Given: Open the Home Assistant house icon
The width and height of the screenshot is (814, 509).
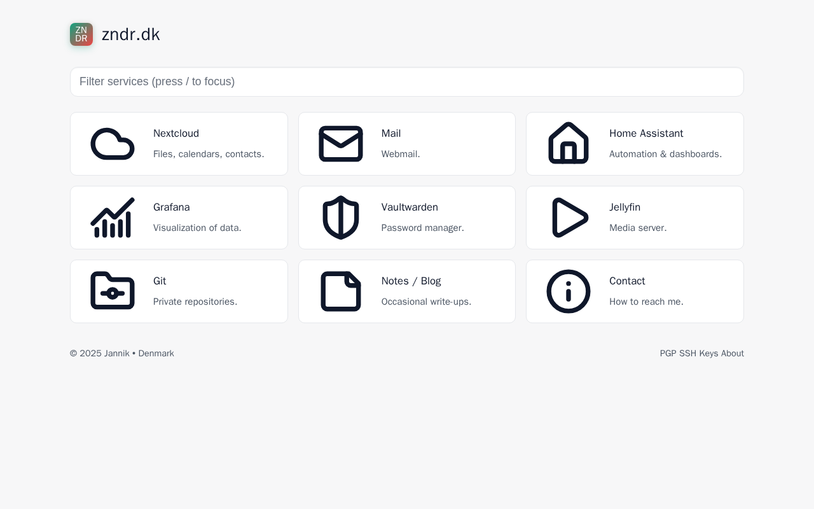Looking at the screenshot, I should pos(569,143).
